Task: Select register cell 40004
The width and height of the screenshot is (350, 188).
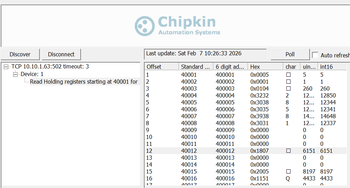Action: click(189, 95)
